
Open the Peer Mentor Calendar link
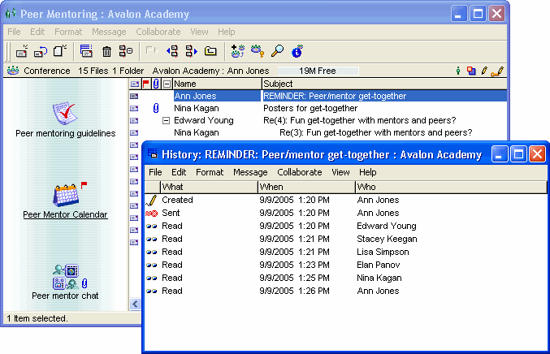(x=65, y=215)
